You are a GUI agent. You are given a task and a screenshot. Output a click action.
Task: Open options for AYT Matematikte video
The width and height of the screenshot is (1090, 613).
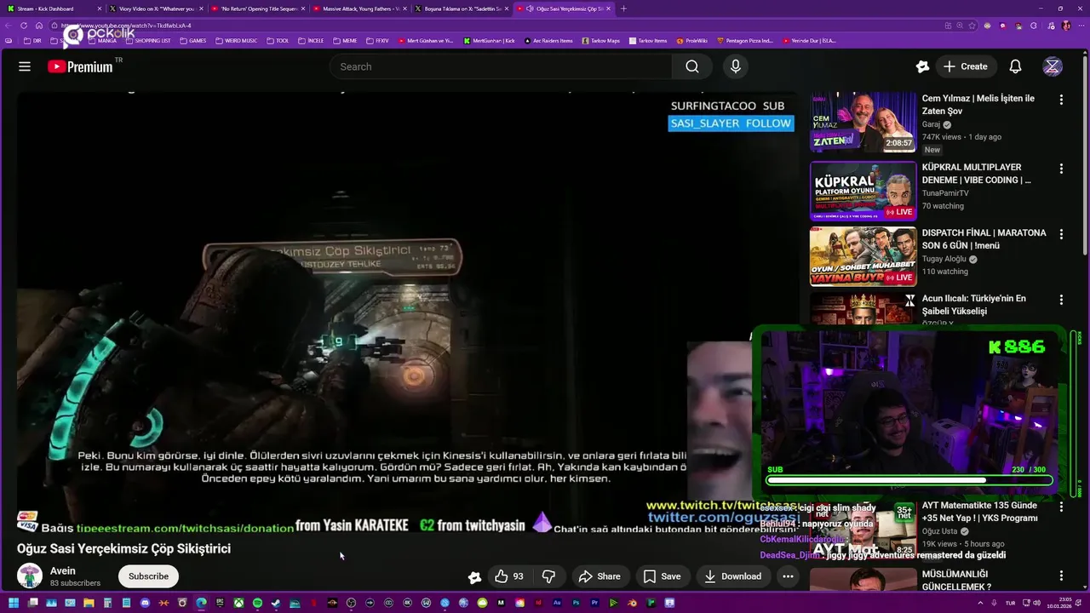pos(1061,507)
